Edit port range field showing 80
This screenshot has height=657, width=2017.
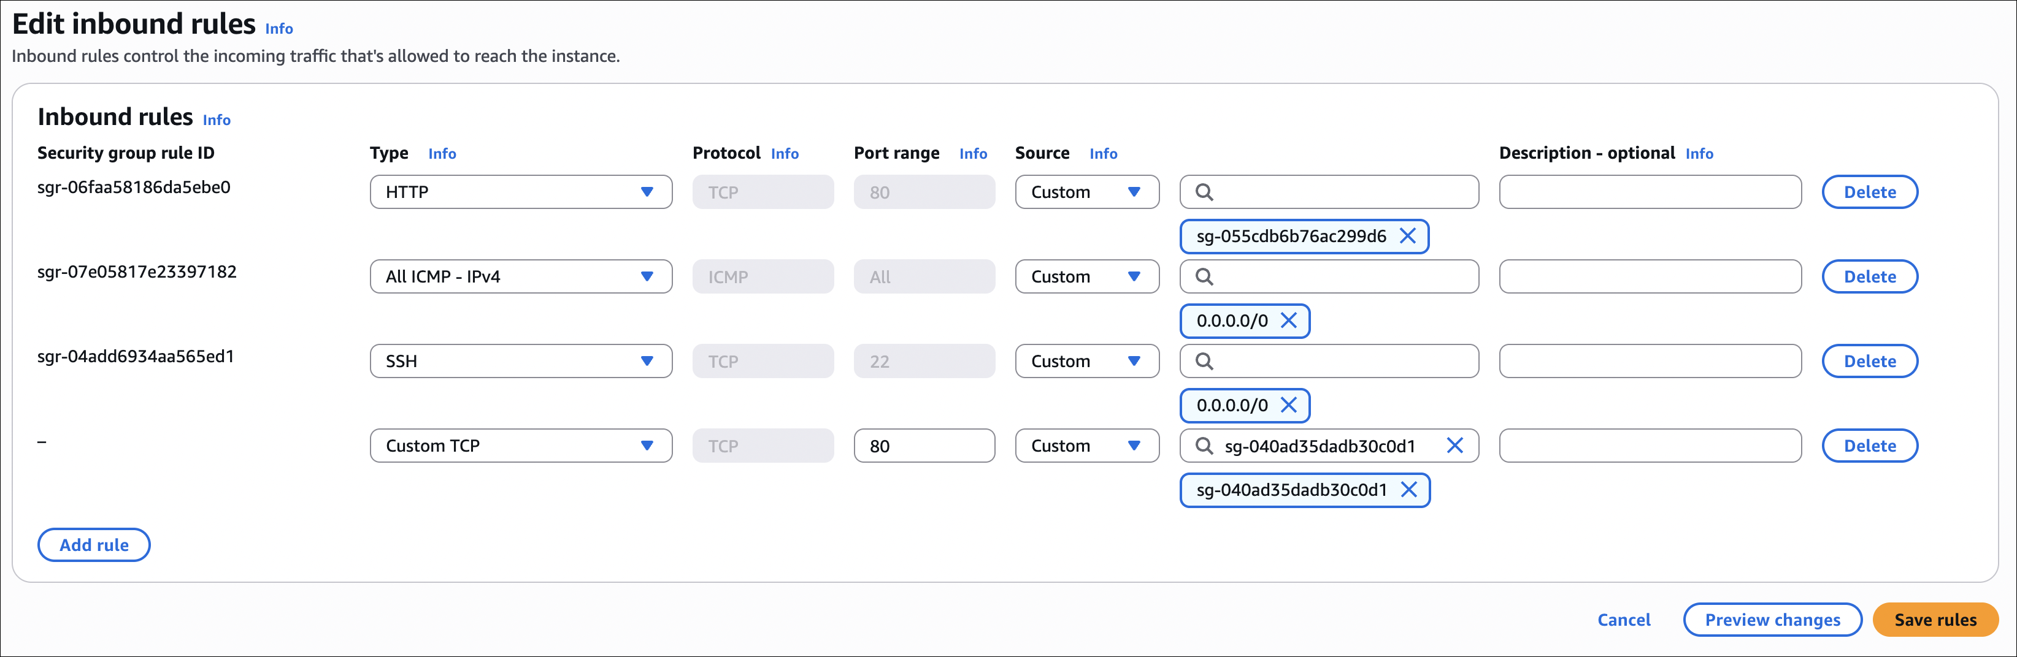click(x=924, y=446)
